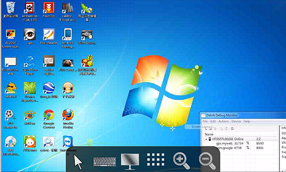
Task: Select the XnView eye shortcut
Action: (x=30, y=118)
